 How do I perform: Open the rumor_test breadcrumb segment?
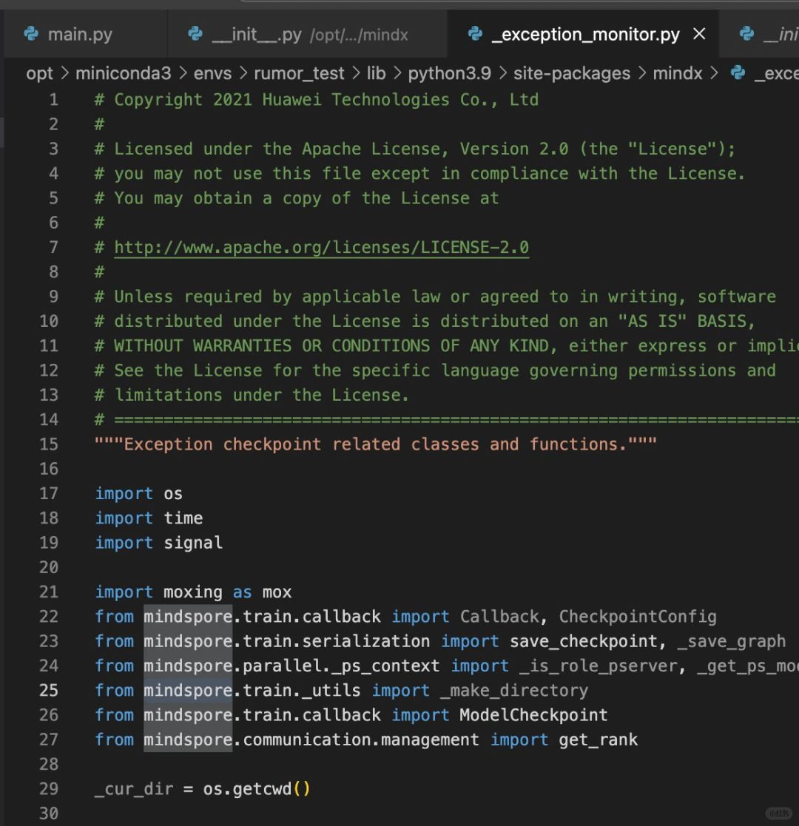tap(300, 73)
